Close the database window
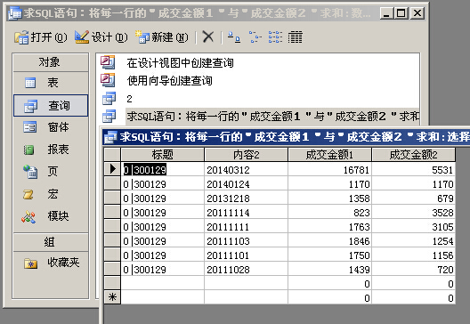 pos(417,13)
